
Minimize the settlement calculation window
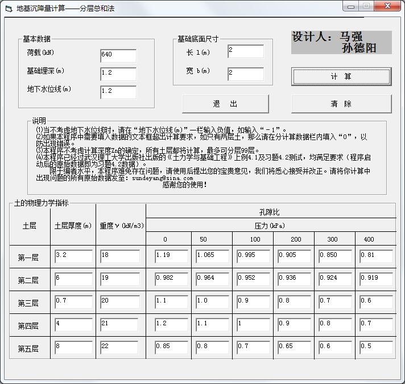[351, 6]
